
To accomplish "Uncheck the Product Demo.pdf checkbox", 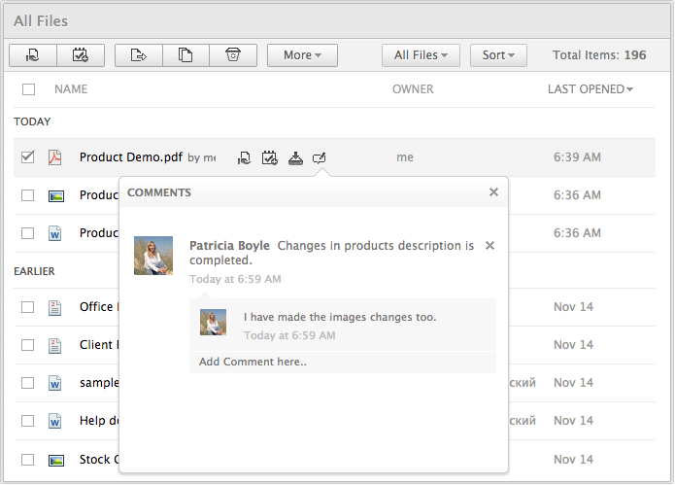I will click(x=28, y=157).
